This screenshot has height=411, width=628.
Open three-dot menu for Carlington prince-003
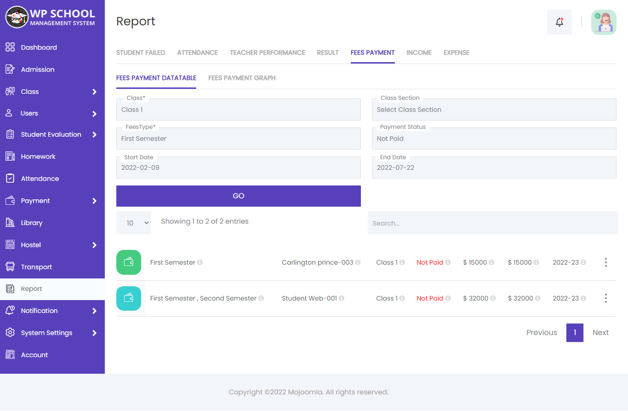[x=606, y=262]
